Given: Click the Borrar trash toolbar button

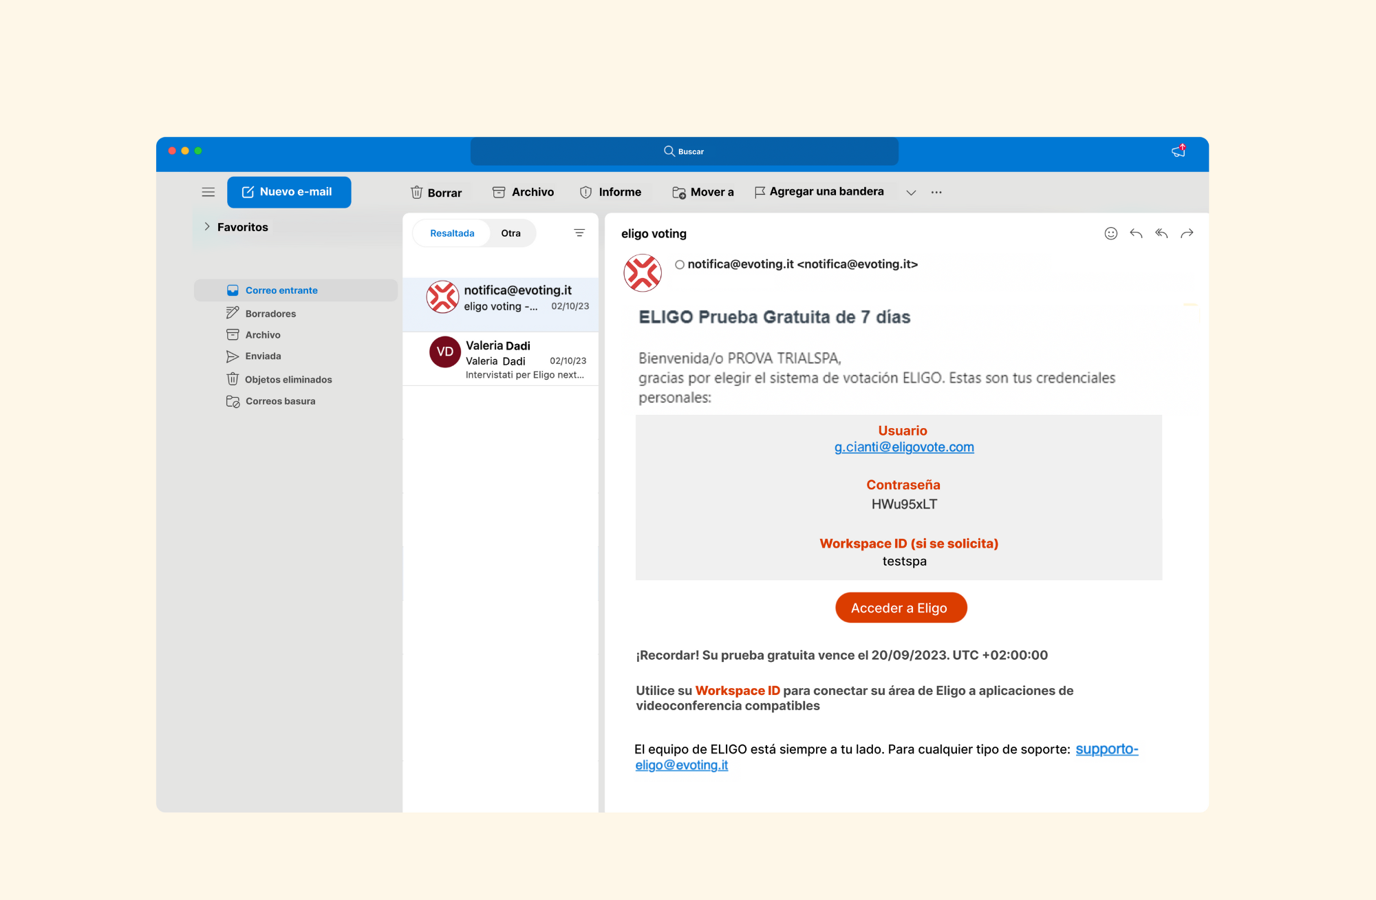Looking at the screenshot, I should tap(436, 193).
